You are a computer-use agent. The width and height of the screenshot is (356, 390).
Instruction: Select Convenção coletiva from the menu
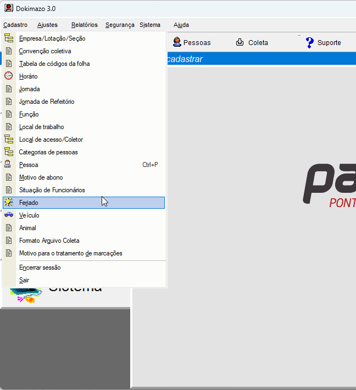point(45,51)
